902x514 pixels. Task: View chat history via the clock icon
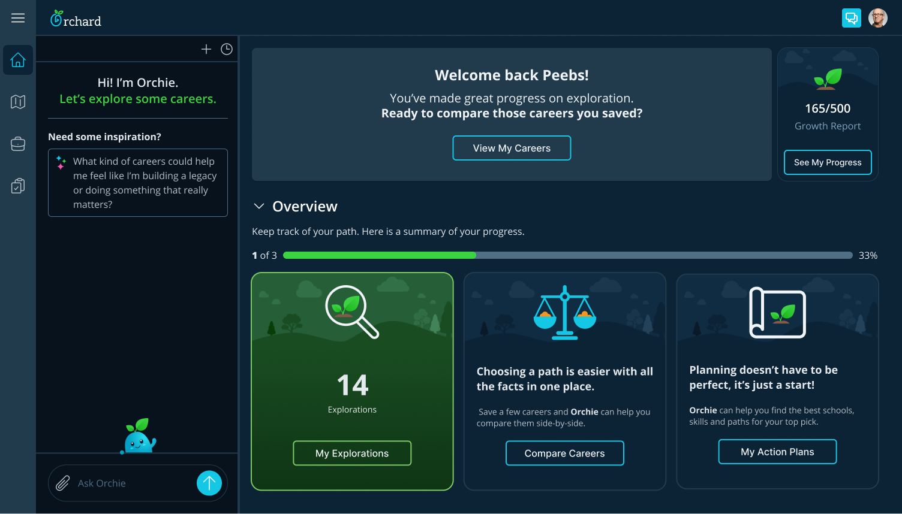[226, 49]
